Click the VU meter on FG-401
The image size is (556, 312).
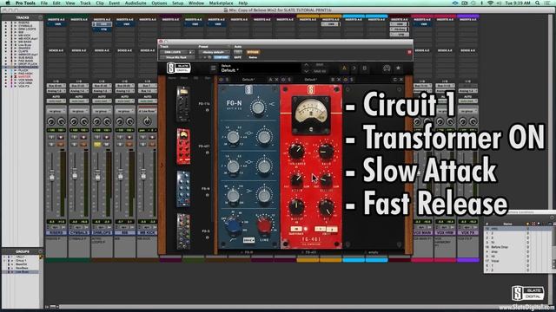(x=311, y=114)
